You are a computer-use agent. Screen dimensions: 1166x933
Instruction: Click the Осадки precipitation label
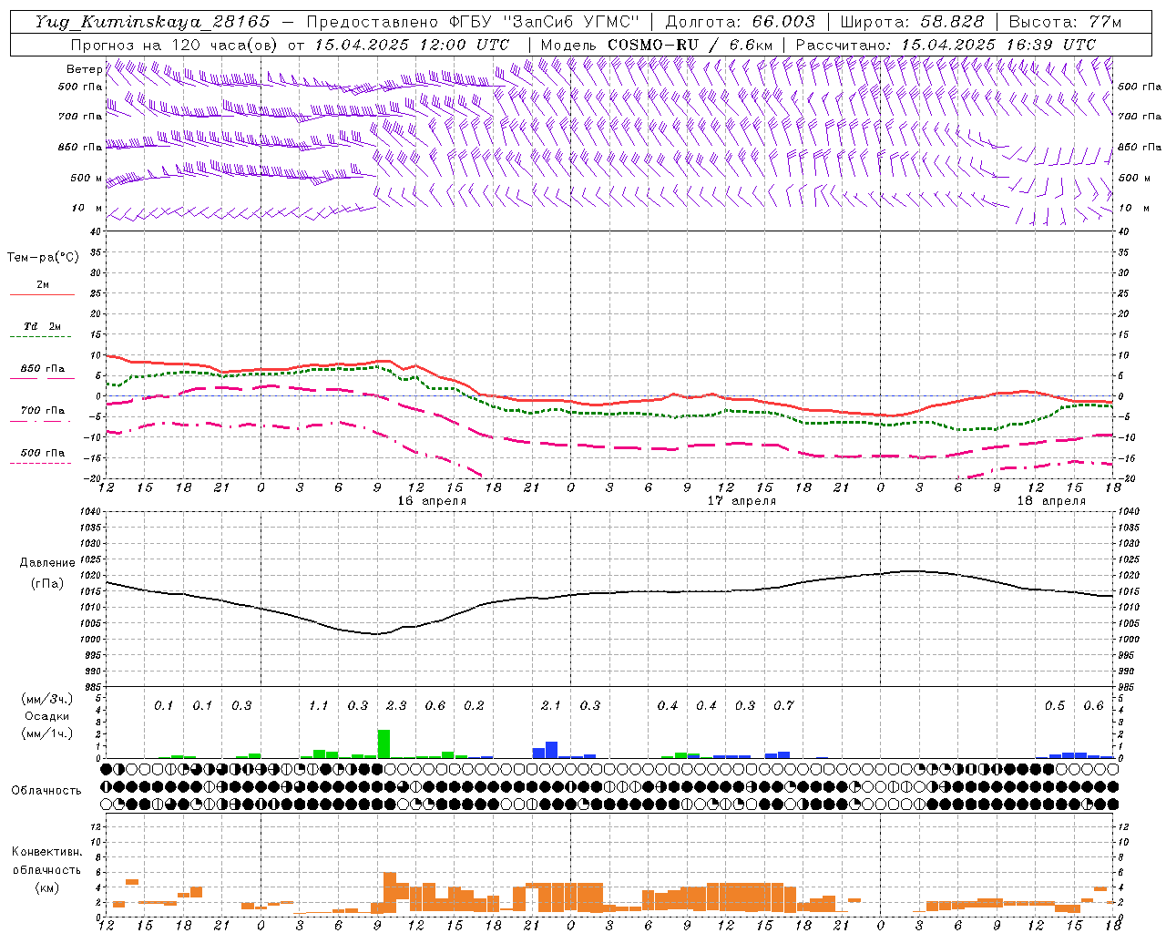[46, 716]
